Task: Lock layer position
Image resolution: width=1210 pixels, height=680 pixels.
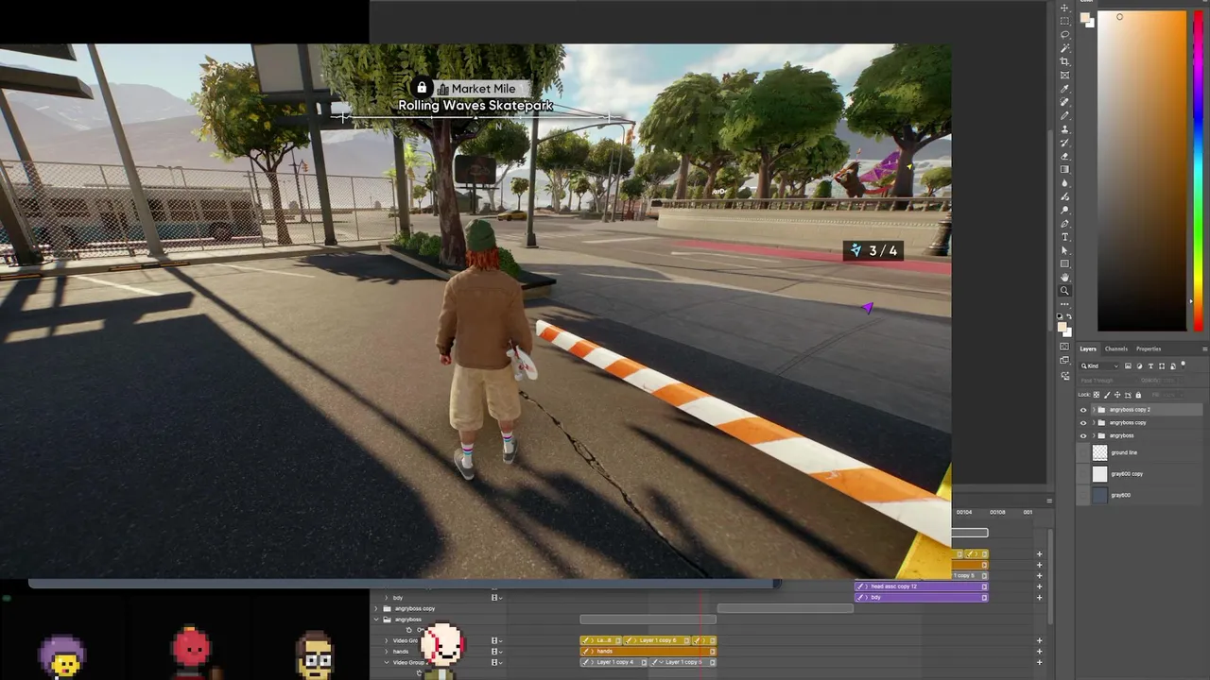Action: (x=1117, y=395)
